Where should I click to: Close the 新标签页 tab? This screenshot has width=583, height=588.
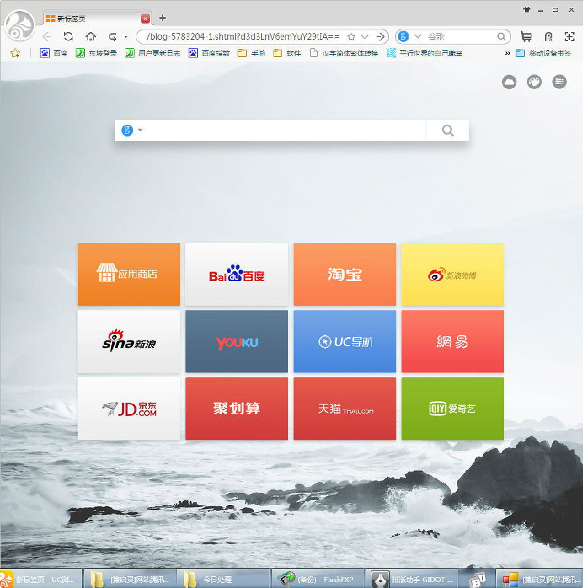point(146,18)
